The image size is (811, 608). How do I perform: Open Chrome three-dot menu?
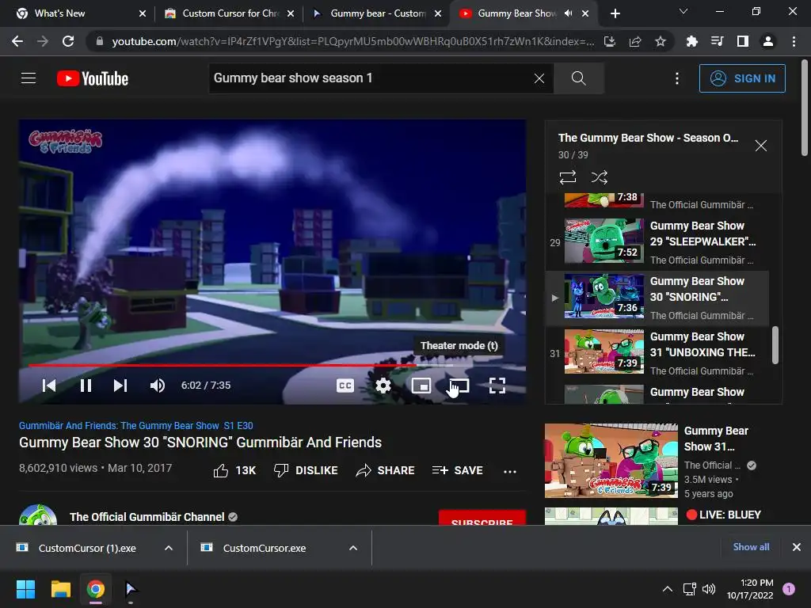pos(794,41)
